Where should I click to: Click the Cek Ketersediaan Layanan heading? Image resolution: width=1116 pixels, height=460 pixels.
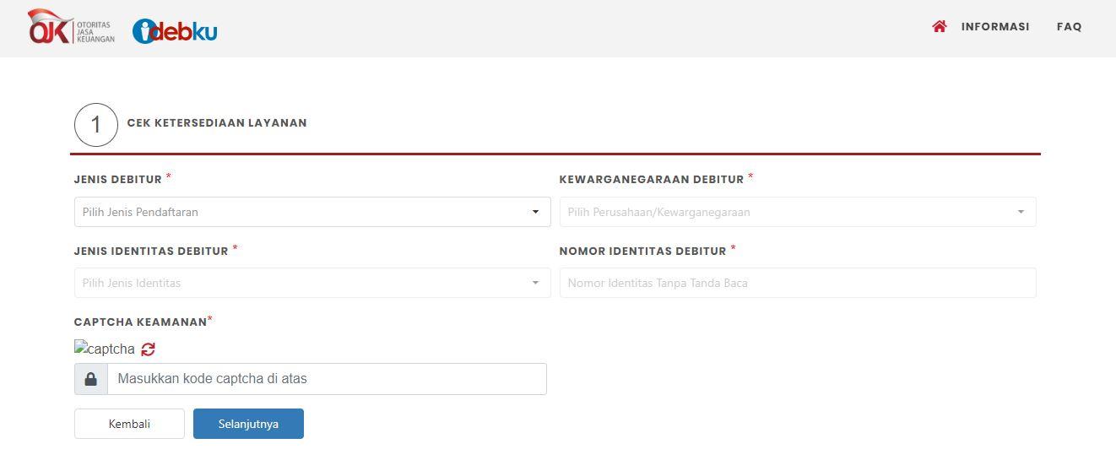217,123
